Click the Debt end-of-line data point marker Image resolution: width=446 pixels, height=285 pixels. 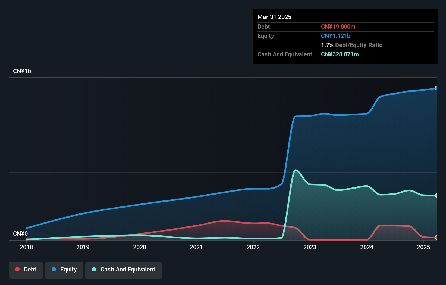point(436,237)
